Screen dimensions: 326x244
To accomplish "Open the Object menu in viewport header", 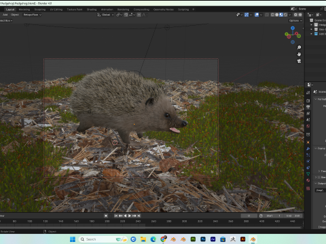I will point(15,15).
